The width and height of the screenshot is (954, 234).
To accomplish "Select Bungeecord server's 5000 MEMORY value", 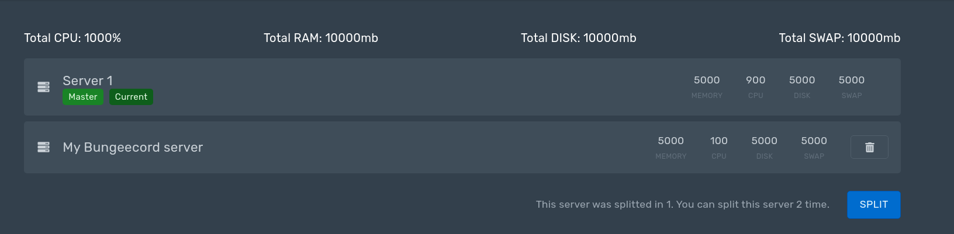I will pyautogui.click(x=670, y=141).
